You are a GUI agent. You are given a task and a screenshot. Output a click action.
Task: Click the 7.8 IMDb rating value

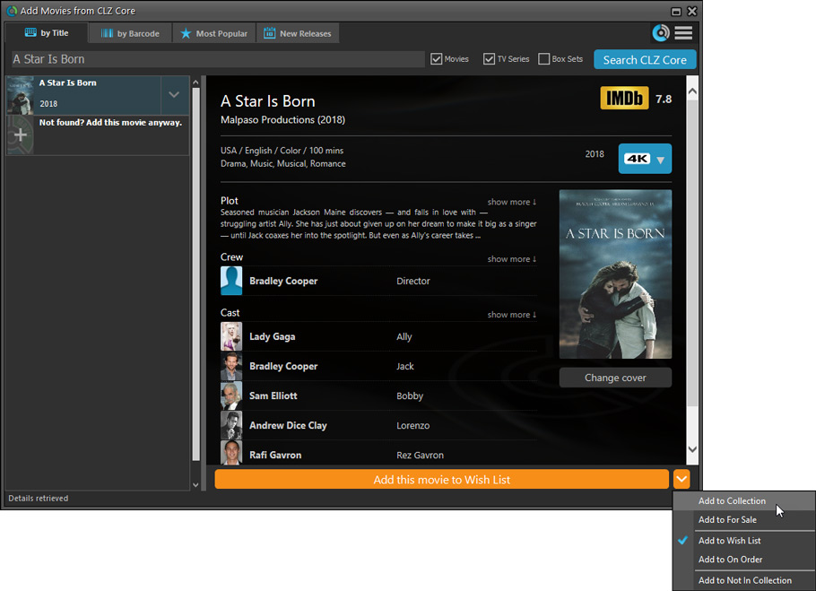click(x=664, y=99)
